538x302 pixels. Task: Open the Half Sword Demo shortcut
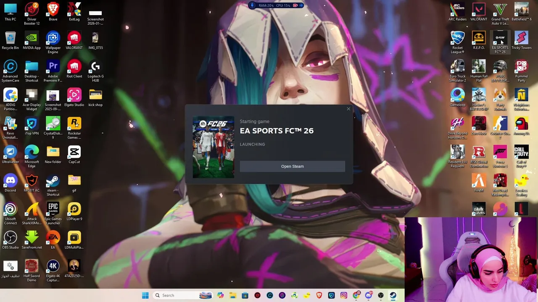pyautogui.click(x=32, y=271)
